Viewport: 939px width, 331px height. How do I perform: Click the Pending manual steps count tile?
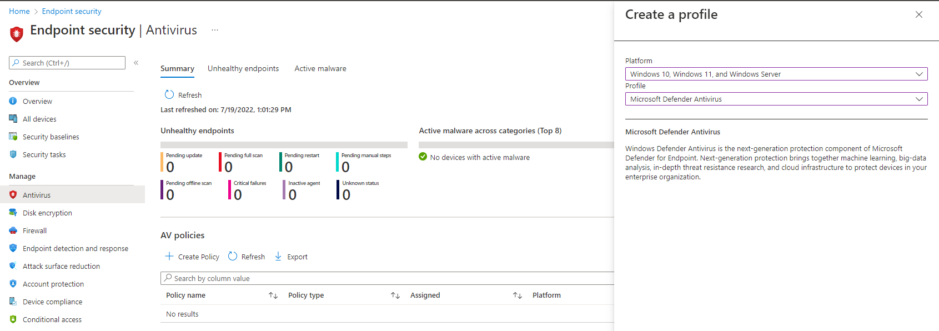tap(364, 162)
